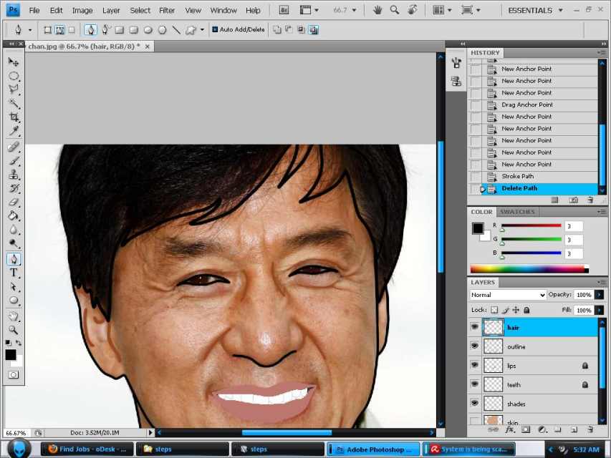Open the Layers panel flyout menu
Viewport: 611px width, 458px height.
(600, 282)
